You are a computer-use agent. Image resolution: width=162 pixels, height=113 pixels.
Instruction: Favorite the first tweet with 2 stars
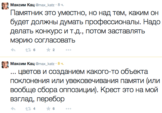(48, 50)
